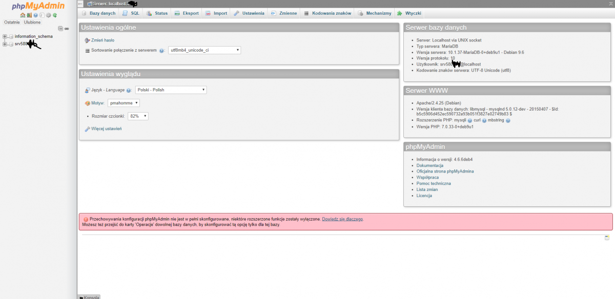Click the Więcej ustawień link

(107, 129)
